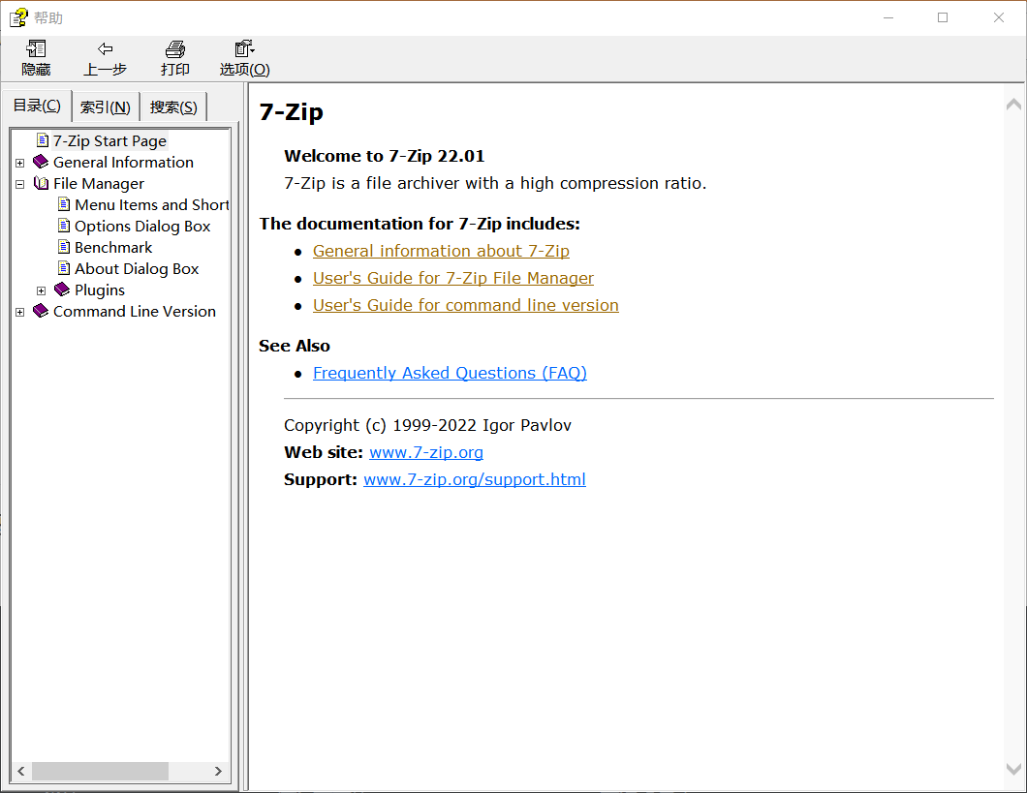Open the www.7-zip.org website link
The image size is (1027, 793).
click(x=425, y=452)
